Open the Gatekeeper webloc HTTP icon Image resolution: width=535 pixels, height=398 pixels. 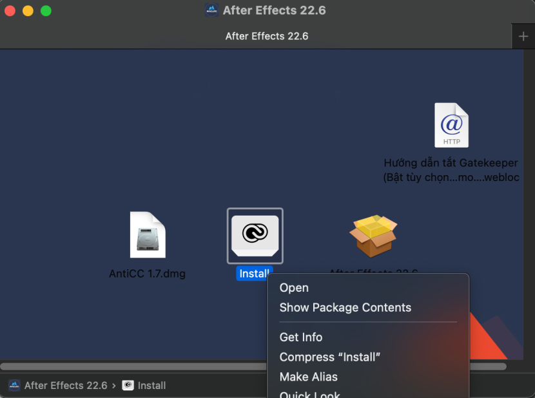point(451,125)
